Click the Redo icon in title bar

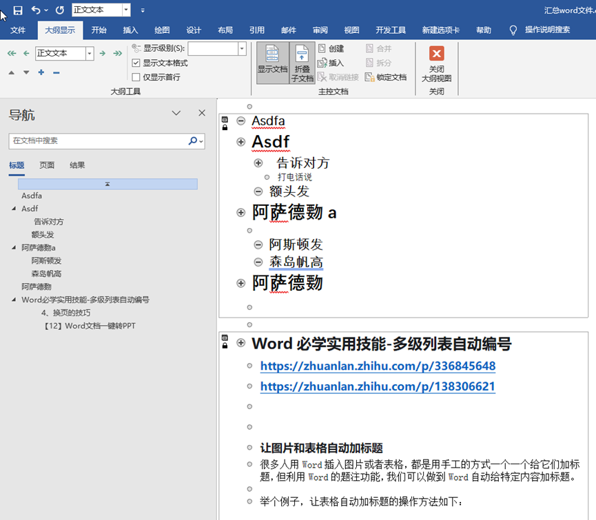tap(60, 10)
